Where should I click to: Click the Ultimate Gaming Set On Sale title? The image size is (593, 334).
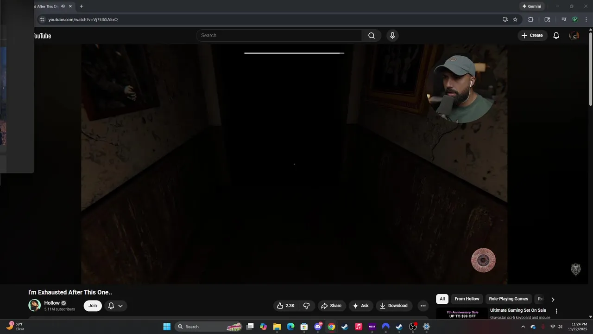tap(518, 310)
